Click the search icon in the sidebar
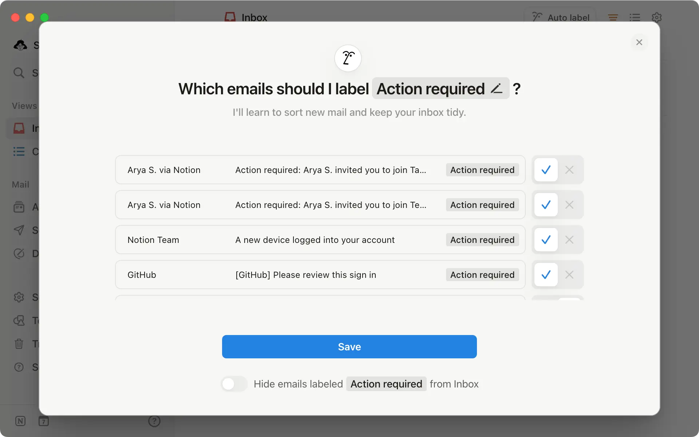The height and width of the screenshot is (437, 699). click(19, 73)
